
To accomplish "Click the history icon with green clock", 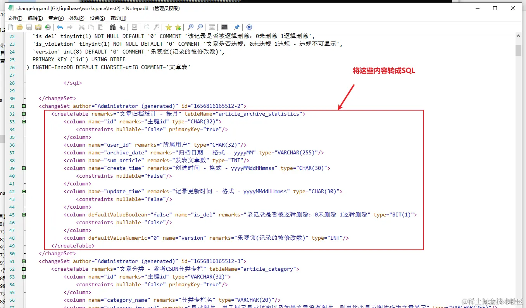I will pos(48,27).
